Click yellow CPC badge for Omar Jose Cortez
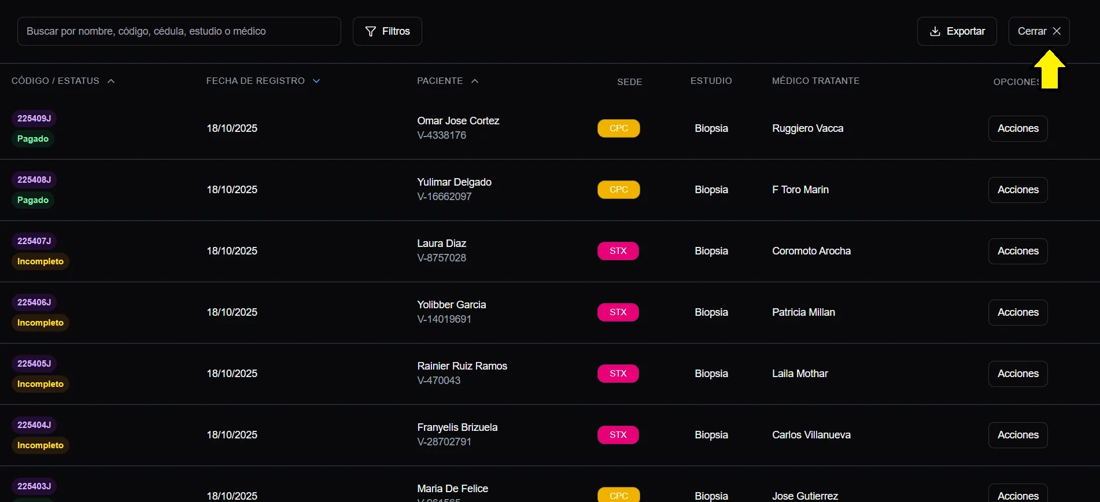This screenshot has height=502, width=1100. tap(618, 128)
